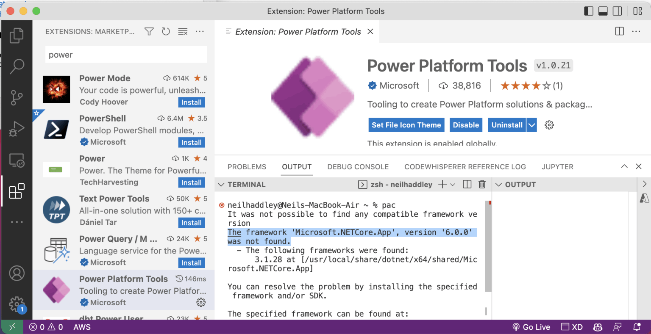
Task: Switch to the OUTPUT tab
Action: (297, 167)
